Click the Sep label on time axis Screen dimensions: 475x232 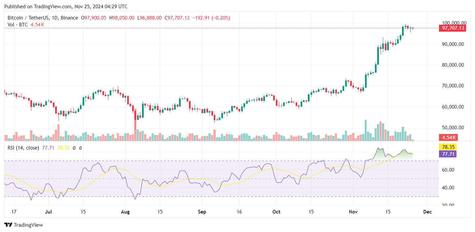202,212
